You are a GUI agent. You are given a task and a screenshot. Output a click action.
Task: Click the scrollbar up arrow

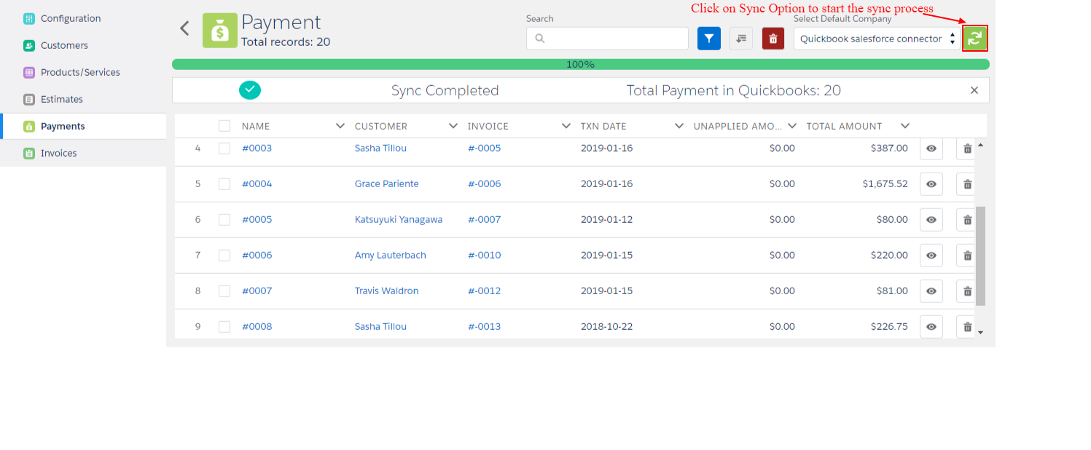tap(980, 145)
